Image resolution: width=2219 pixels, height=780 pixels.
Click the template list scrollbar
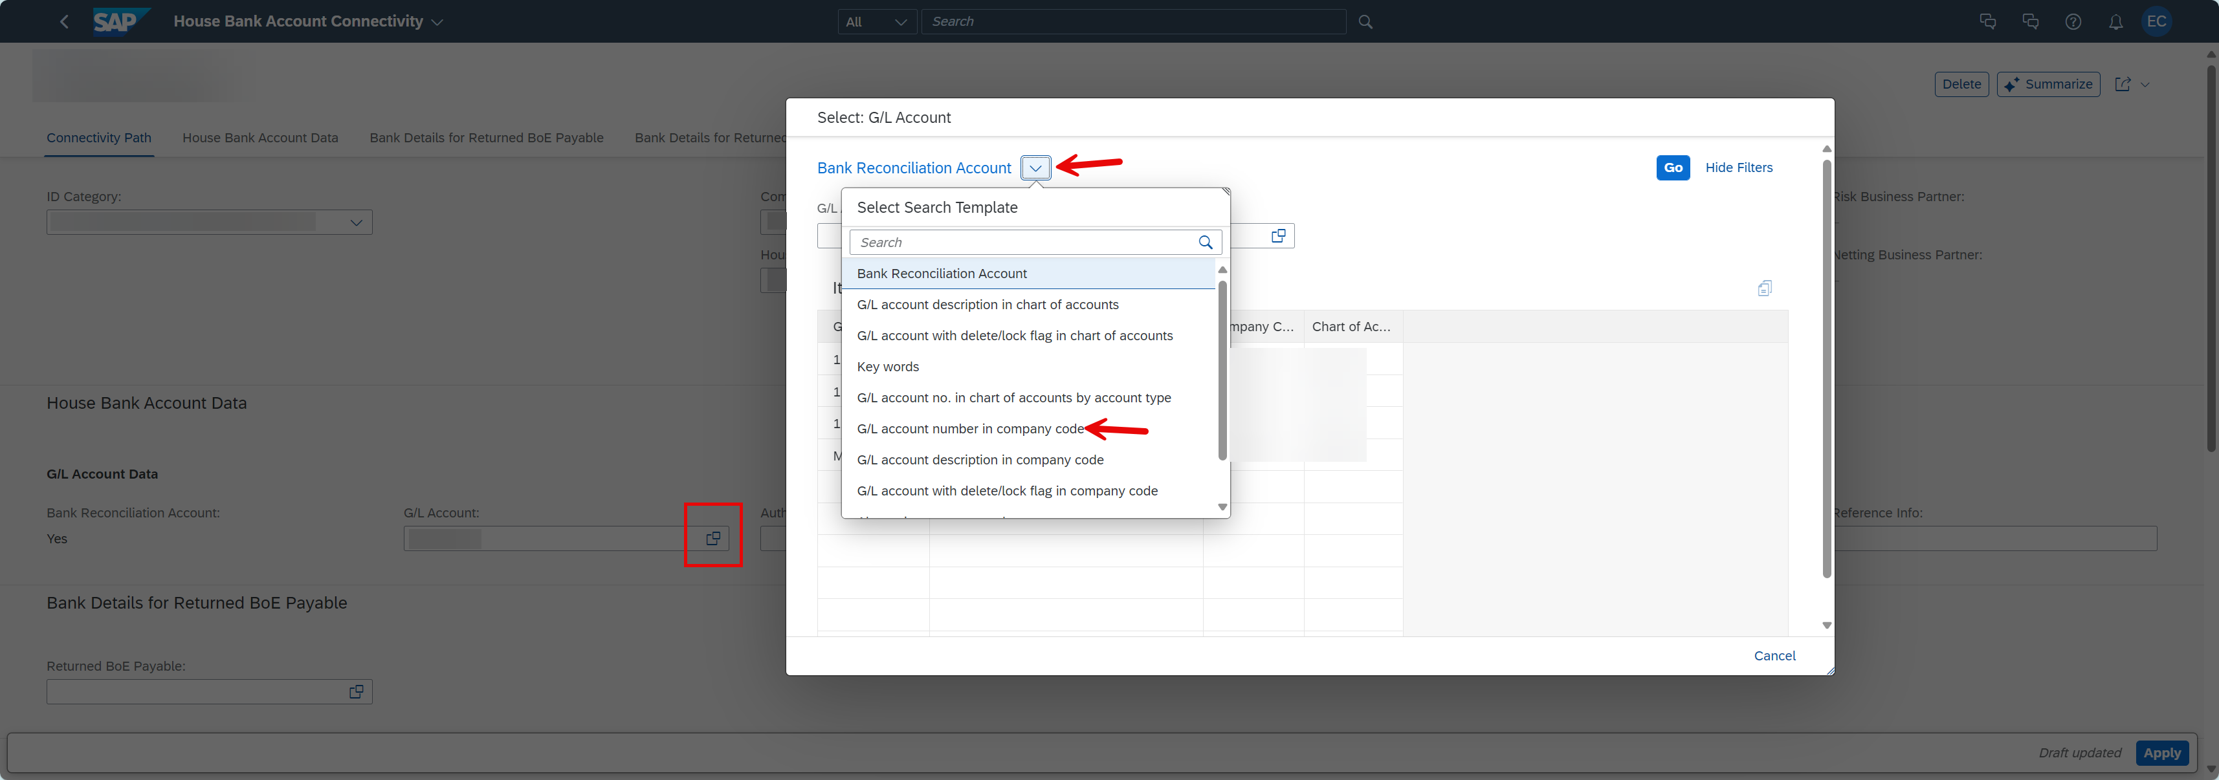click(x=1222, y=370)
